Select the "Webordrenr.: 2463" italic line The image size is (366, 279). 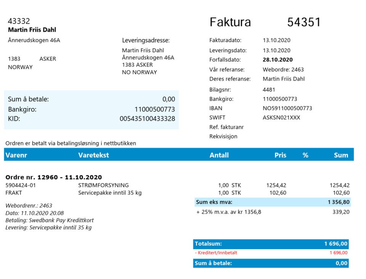pos(29,205)
